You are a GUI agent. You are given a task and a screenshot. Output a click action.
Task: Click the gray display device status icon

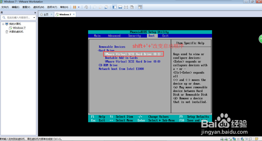250,139
